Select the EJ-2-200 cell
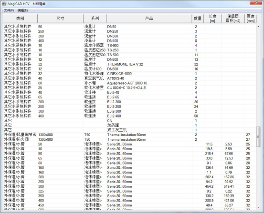264x213 pixels. point(114,102)
